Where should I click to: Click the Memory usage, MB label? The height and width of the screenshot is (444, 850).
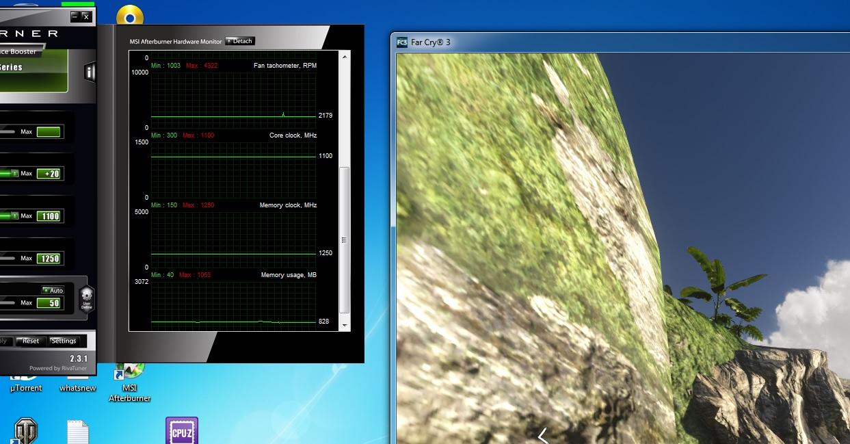[289, 275]
